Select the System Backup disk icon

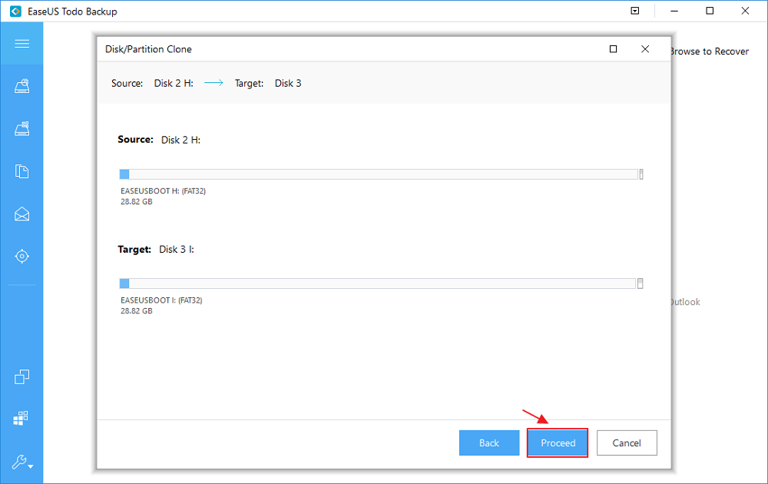pos(22,85)
